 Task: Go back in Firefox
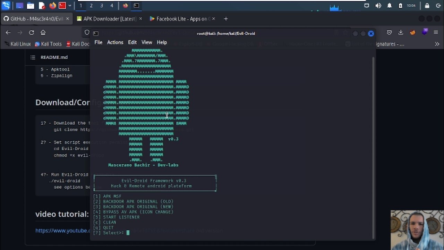tap(8, 32)
